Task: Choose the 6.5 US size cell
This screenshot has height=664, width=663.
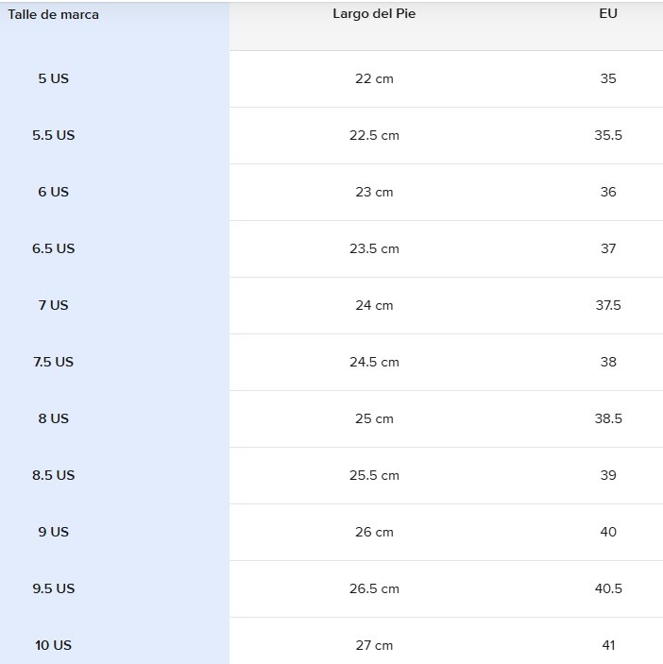Action: click(x=54, y=248)
